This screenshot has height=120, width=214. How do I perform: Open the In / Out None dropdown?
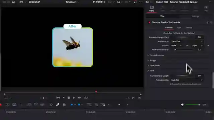tap(176, 46)
